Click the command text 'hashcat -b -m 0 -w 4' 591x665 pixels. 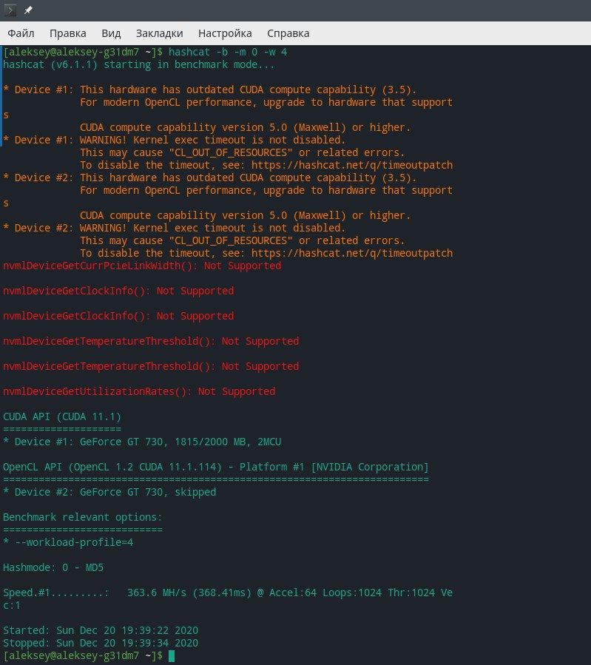click(228, 52)
